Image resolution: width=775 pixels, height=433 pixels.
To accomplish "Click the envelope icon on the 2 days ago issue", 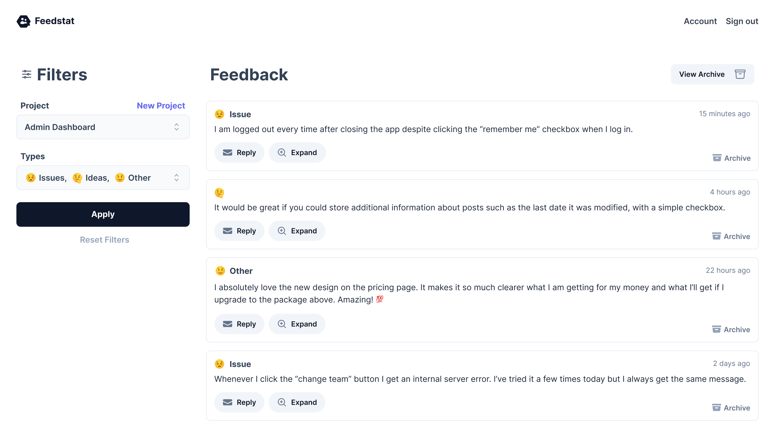I will point(227,402).
